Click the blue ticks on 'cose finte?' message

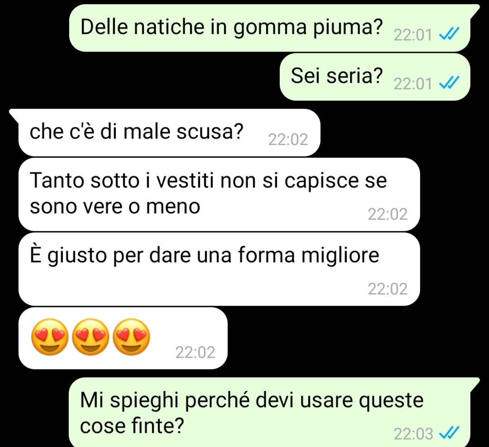[449, 433]
